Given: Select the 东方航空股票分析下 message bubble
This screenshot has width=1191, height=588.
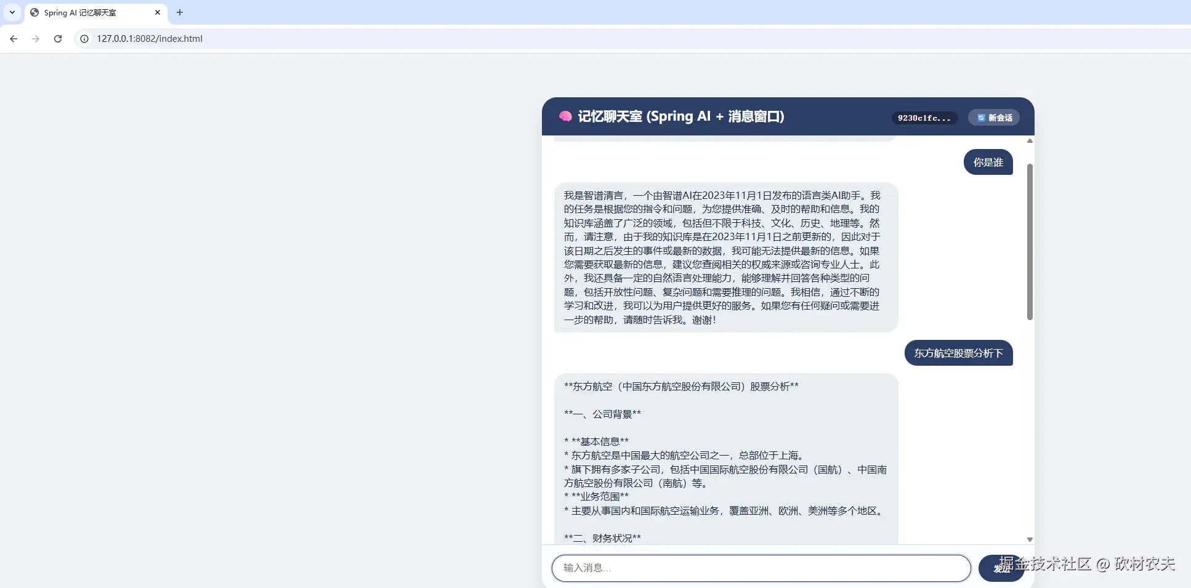Looking at the screenshot, I should [958, 353].
